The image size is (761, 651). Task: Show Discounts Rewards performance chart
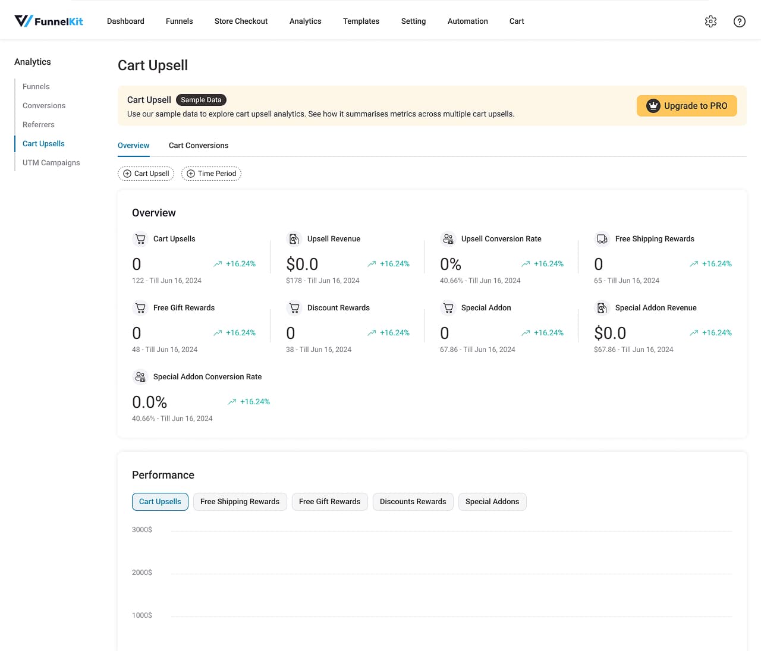click(413, 502)
